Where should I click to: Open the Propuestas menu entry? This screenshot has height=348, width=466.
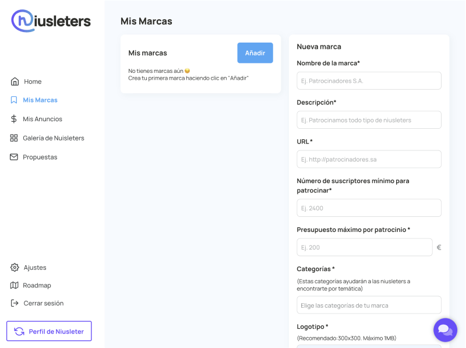click(x=40, y=157)
